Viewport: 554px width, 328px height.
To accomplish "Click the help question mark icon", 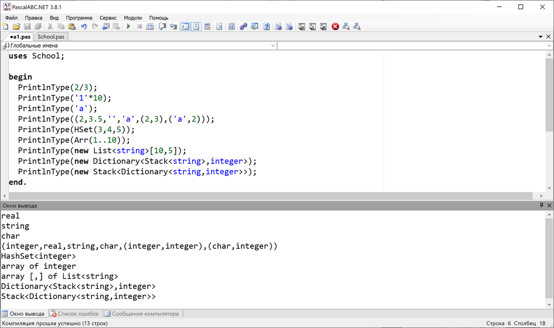I will [x=266, y=27].
